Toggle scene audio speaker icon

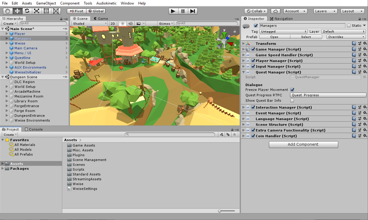130,23
